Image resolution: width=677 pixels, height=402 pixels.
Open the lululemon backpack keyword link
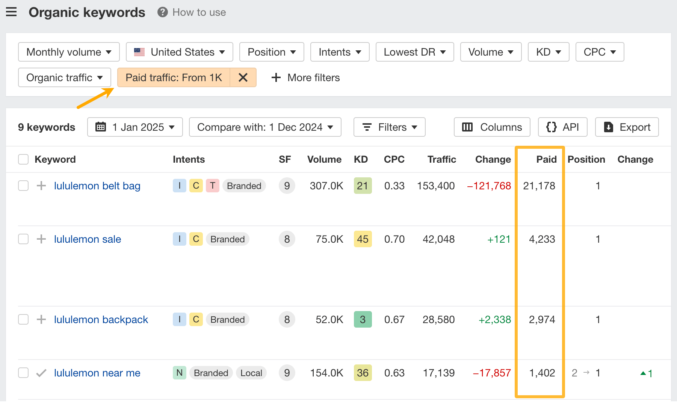(x=101, y=319)
